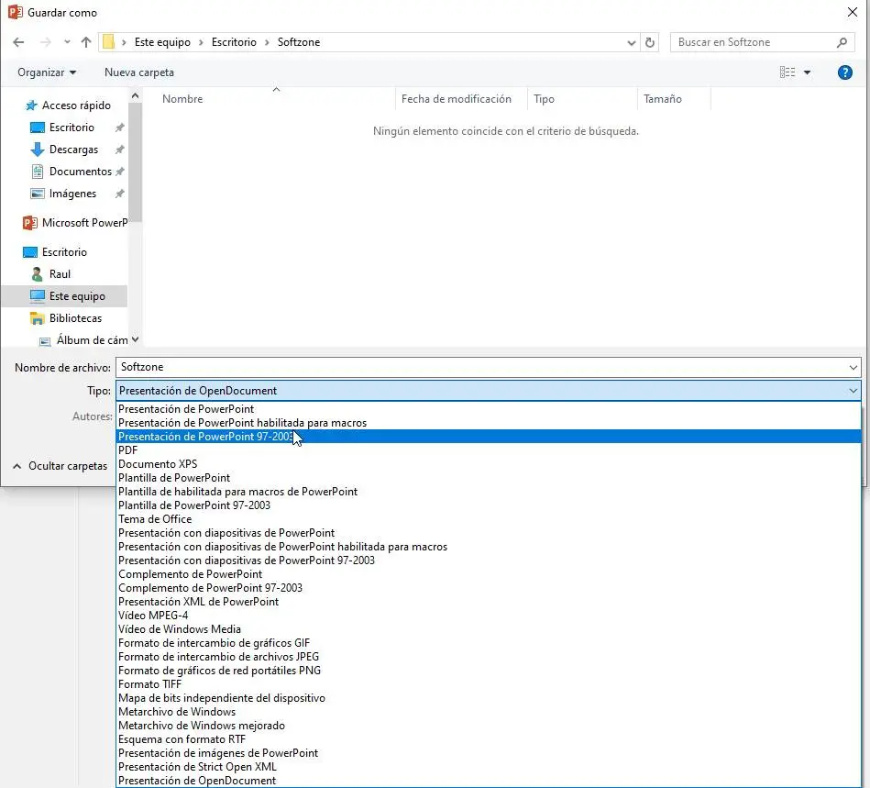The width and height of the screenshot is (870, 788).
Task: Select Tema de Office
Action: pos(489,519)
